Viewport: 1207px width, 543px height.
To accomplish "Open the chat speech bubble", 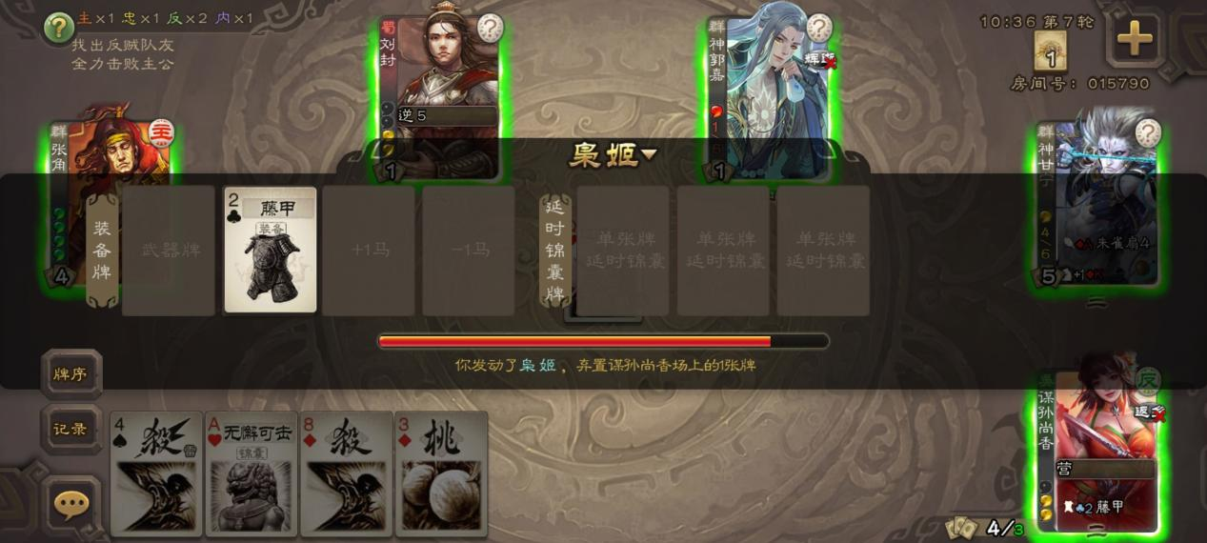I will [x=71, y=504].
